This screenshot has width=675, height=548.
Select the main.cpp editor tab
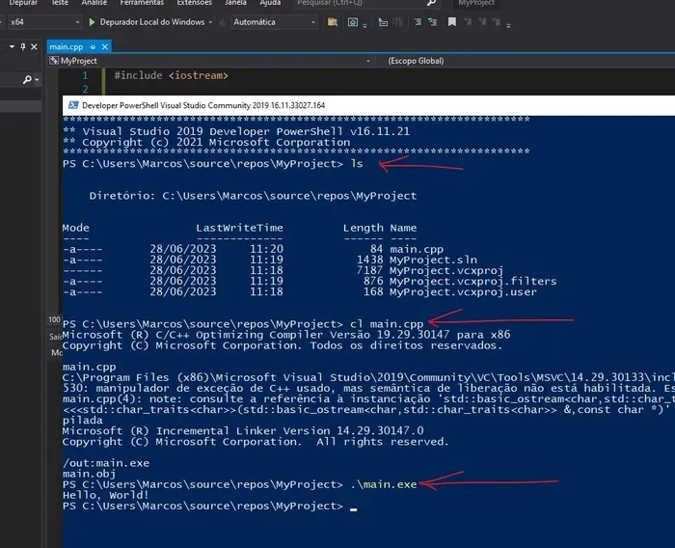(66, 46)
